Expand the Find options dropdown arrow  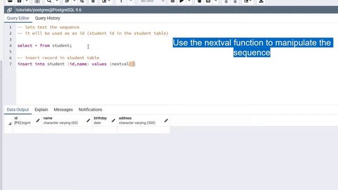click(x=57, y=1)
